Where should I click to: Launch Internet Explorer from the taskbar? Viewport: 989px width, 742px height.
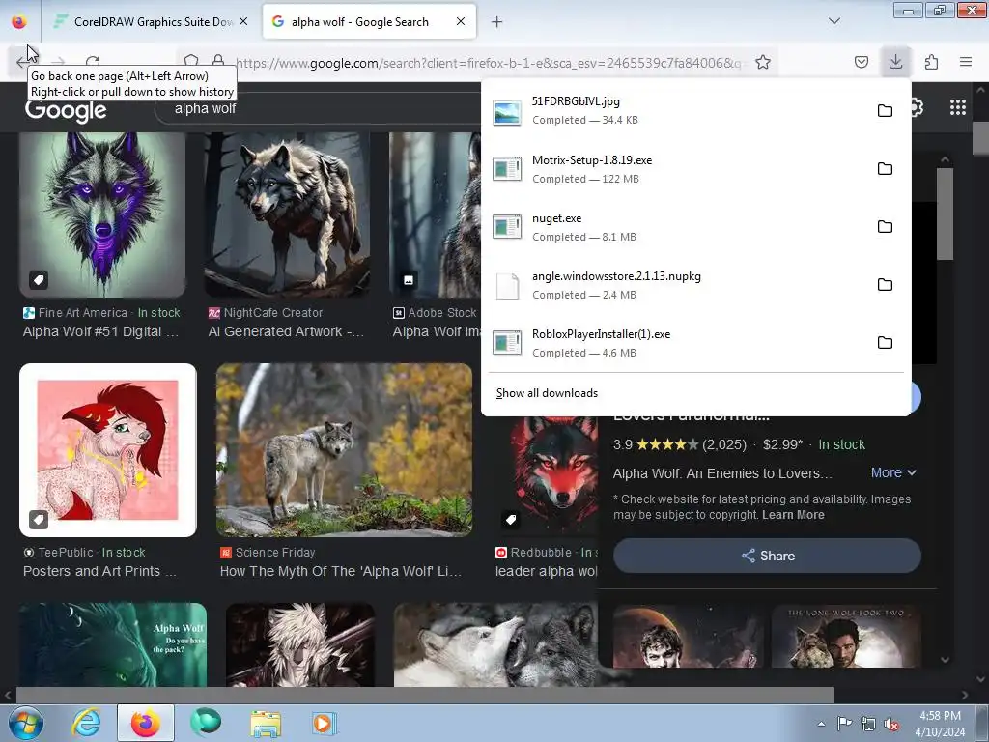click(86, 723)
